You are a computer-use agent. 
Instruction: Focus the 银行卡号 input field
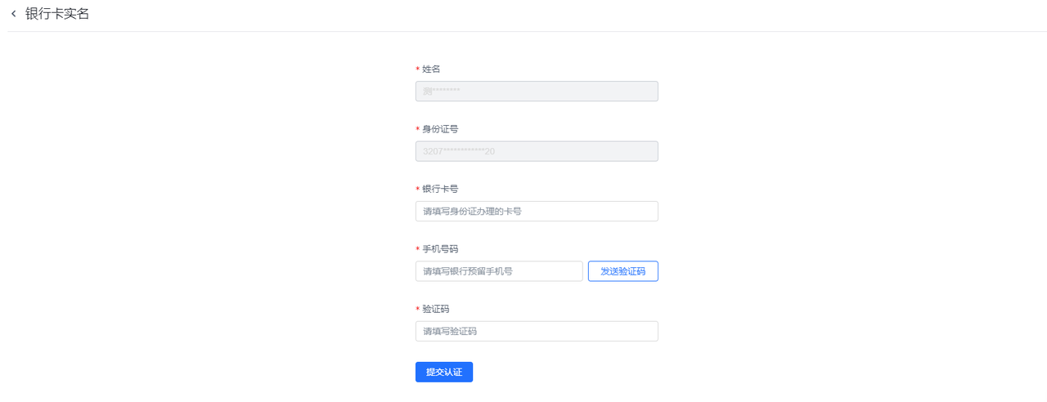tap(537, 211)
